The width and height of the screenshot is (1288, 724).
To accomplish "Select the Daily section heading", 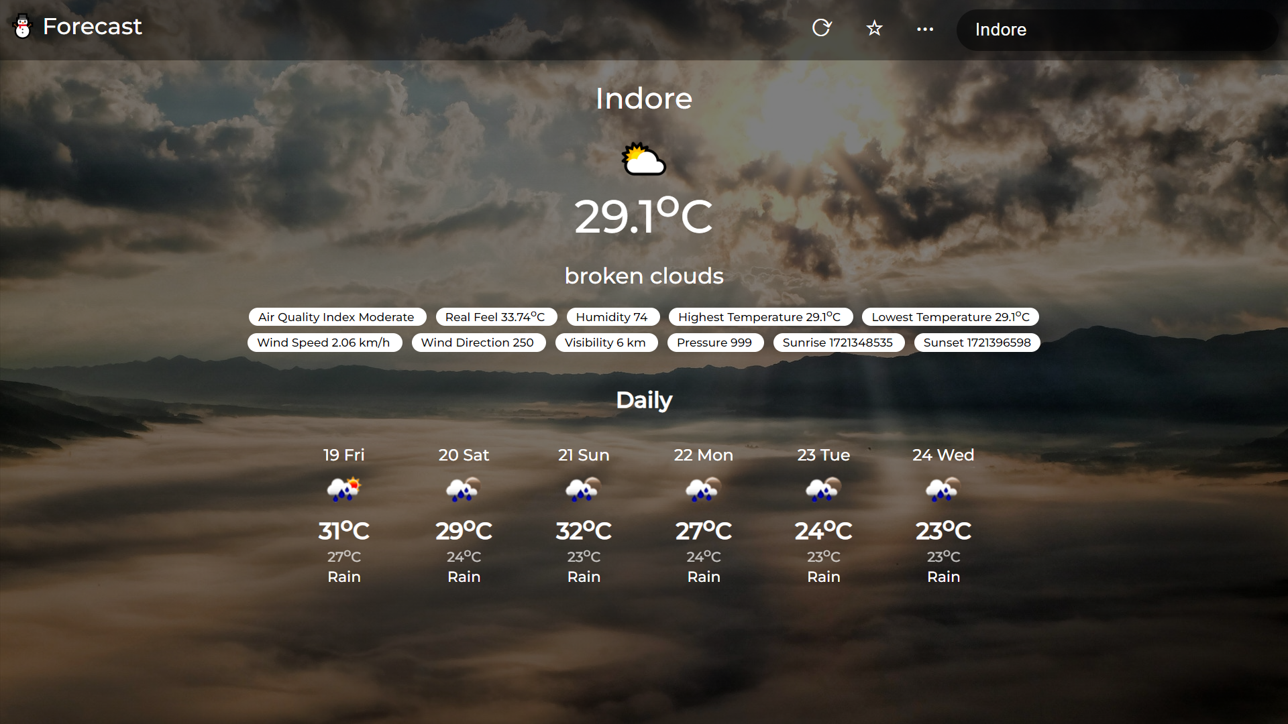I will (643, 400).
